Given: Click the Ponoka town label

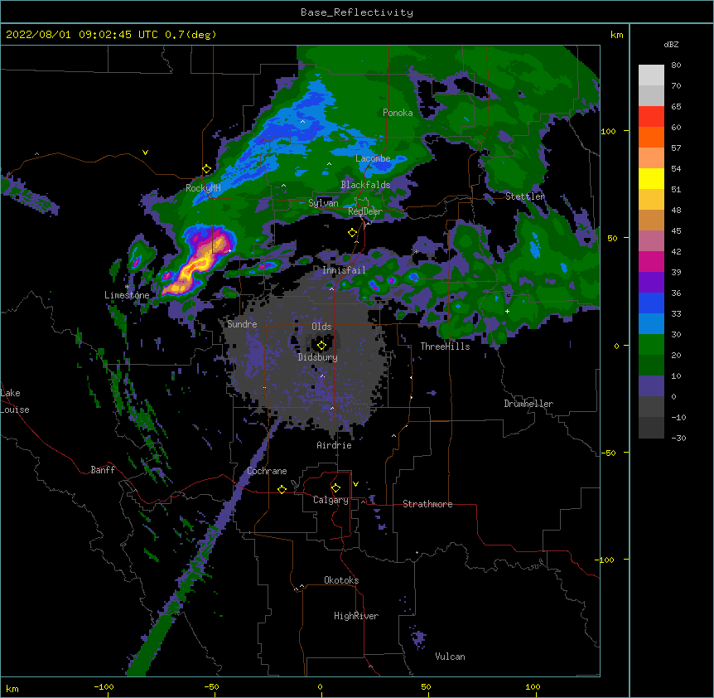Looking at the screenshot, I should click(x=398, y=113).
